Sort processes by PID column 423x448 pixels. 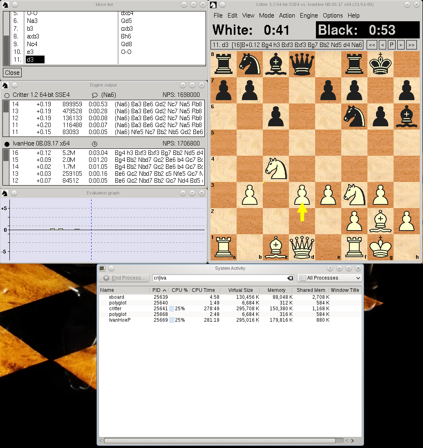pyautogui.click(x=159, y=290)
